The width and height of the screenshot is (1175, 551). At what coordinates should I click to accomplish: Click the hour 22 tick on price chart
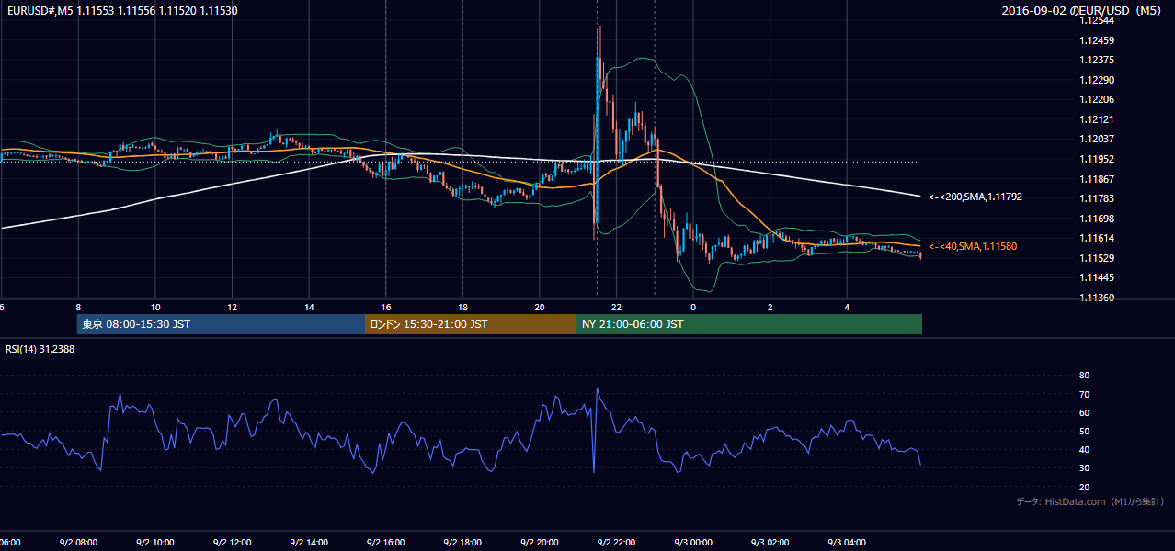coord(616,307)
